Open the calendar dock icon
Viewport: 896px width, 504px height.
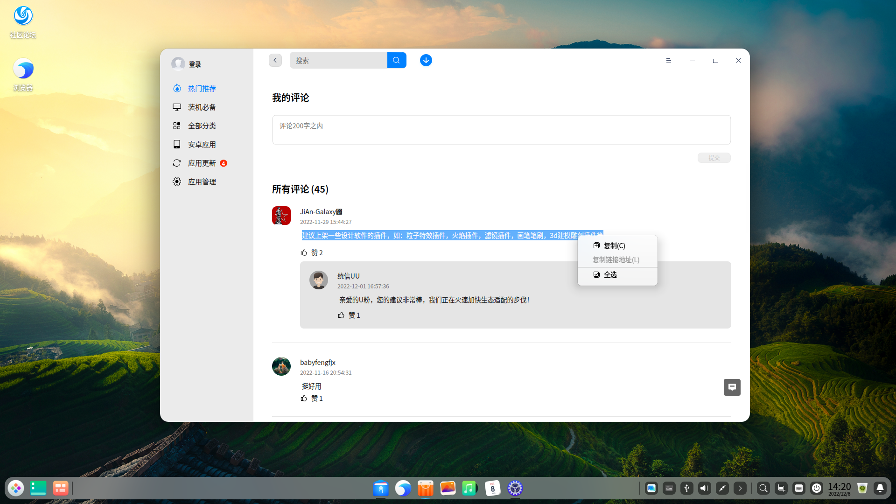tap(492, 488)
